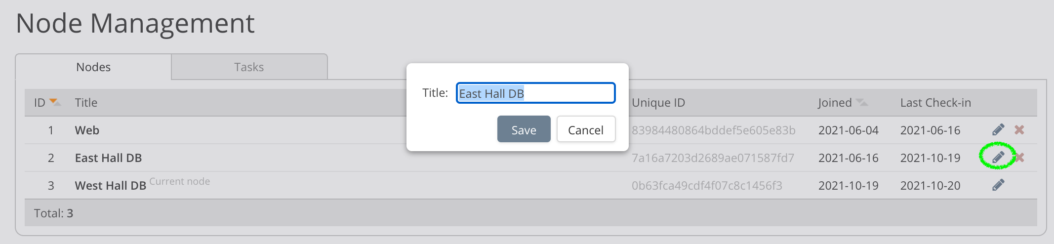Click the unique ID starting with 0b63fca4

coord(707,186)
